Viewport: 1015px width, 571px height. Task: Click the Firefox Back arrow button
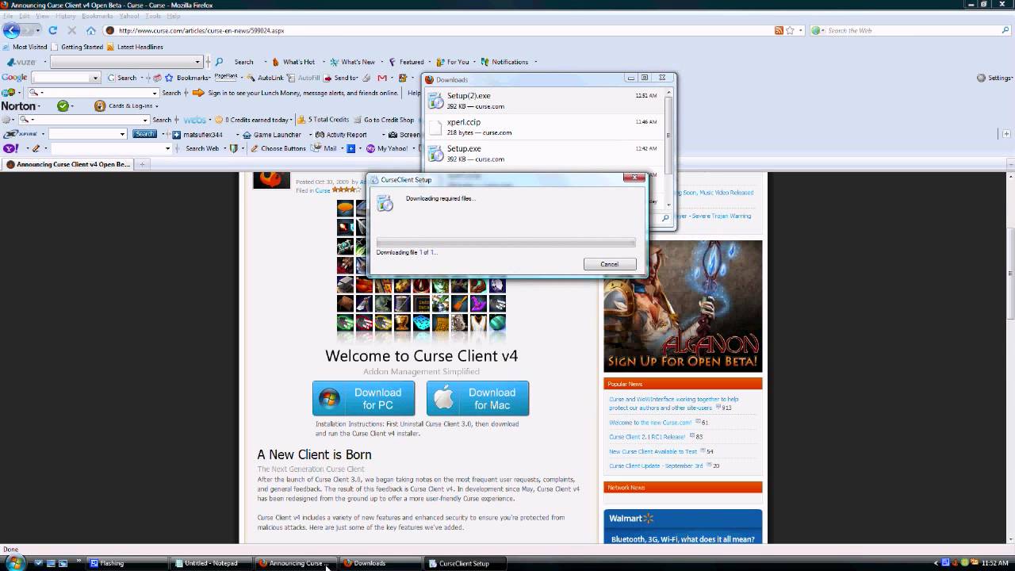pos(11,30)
